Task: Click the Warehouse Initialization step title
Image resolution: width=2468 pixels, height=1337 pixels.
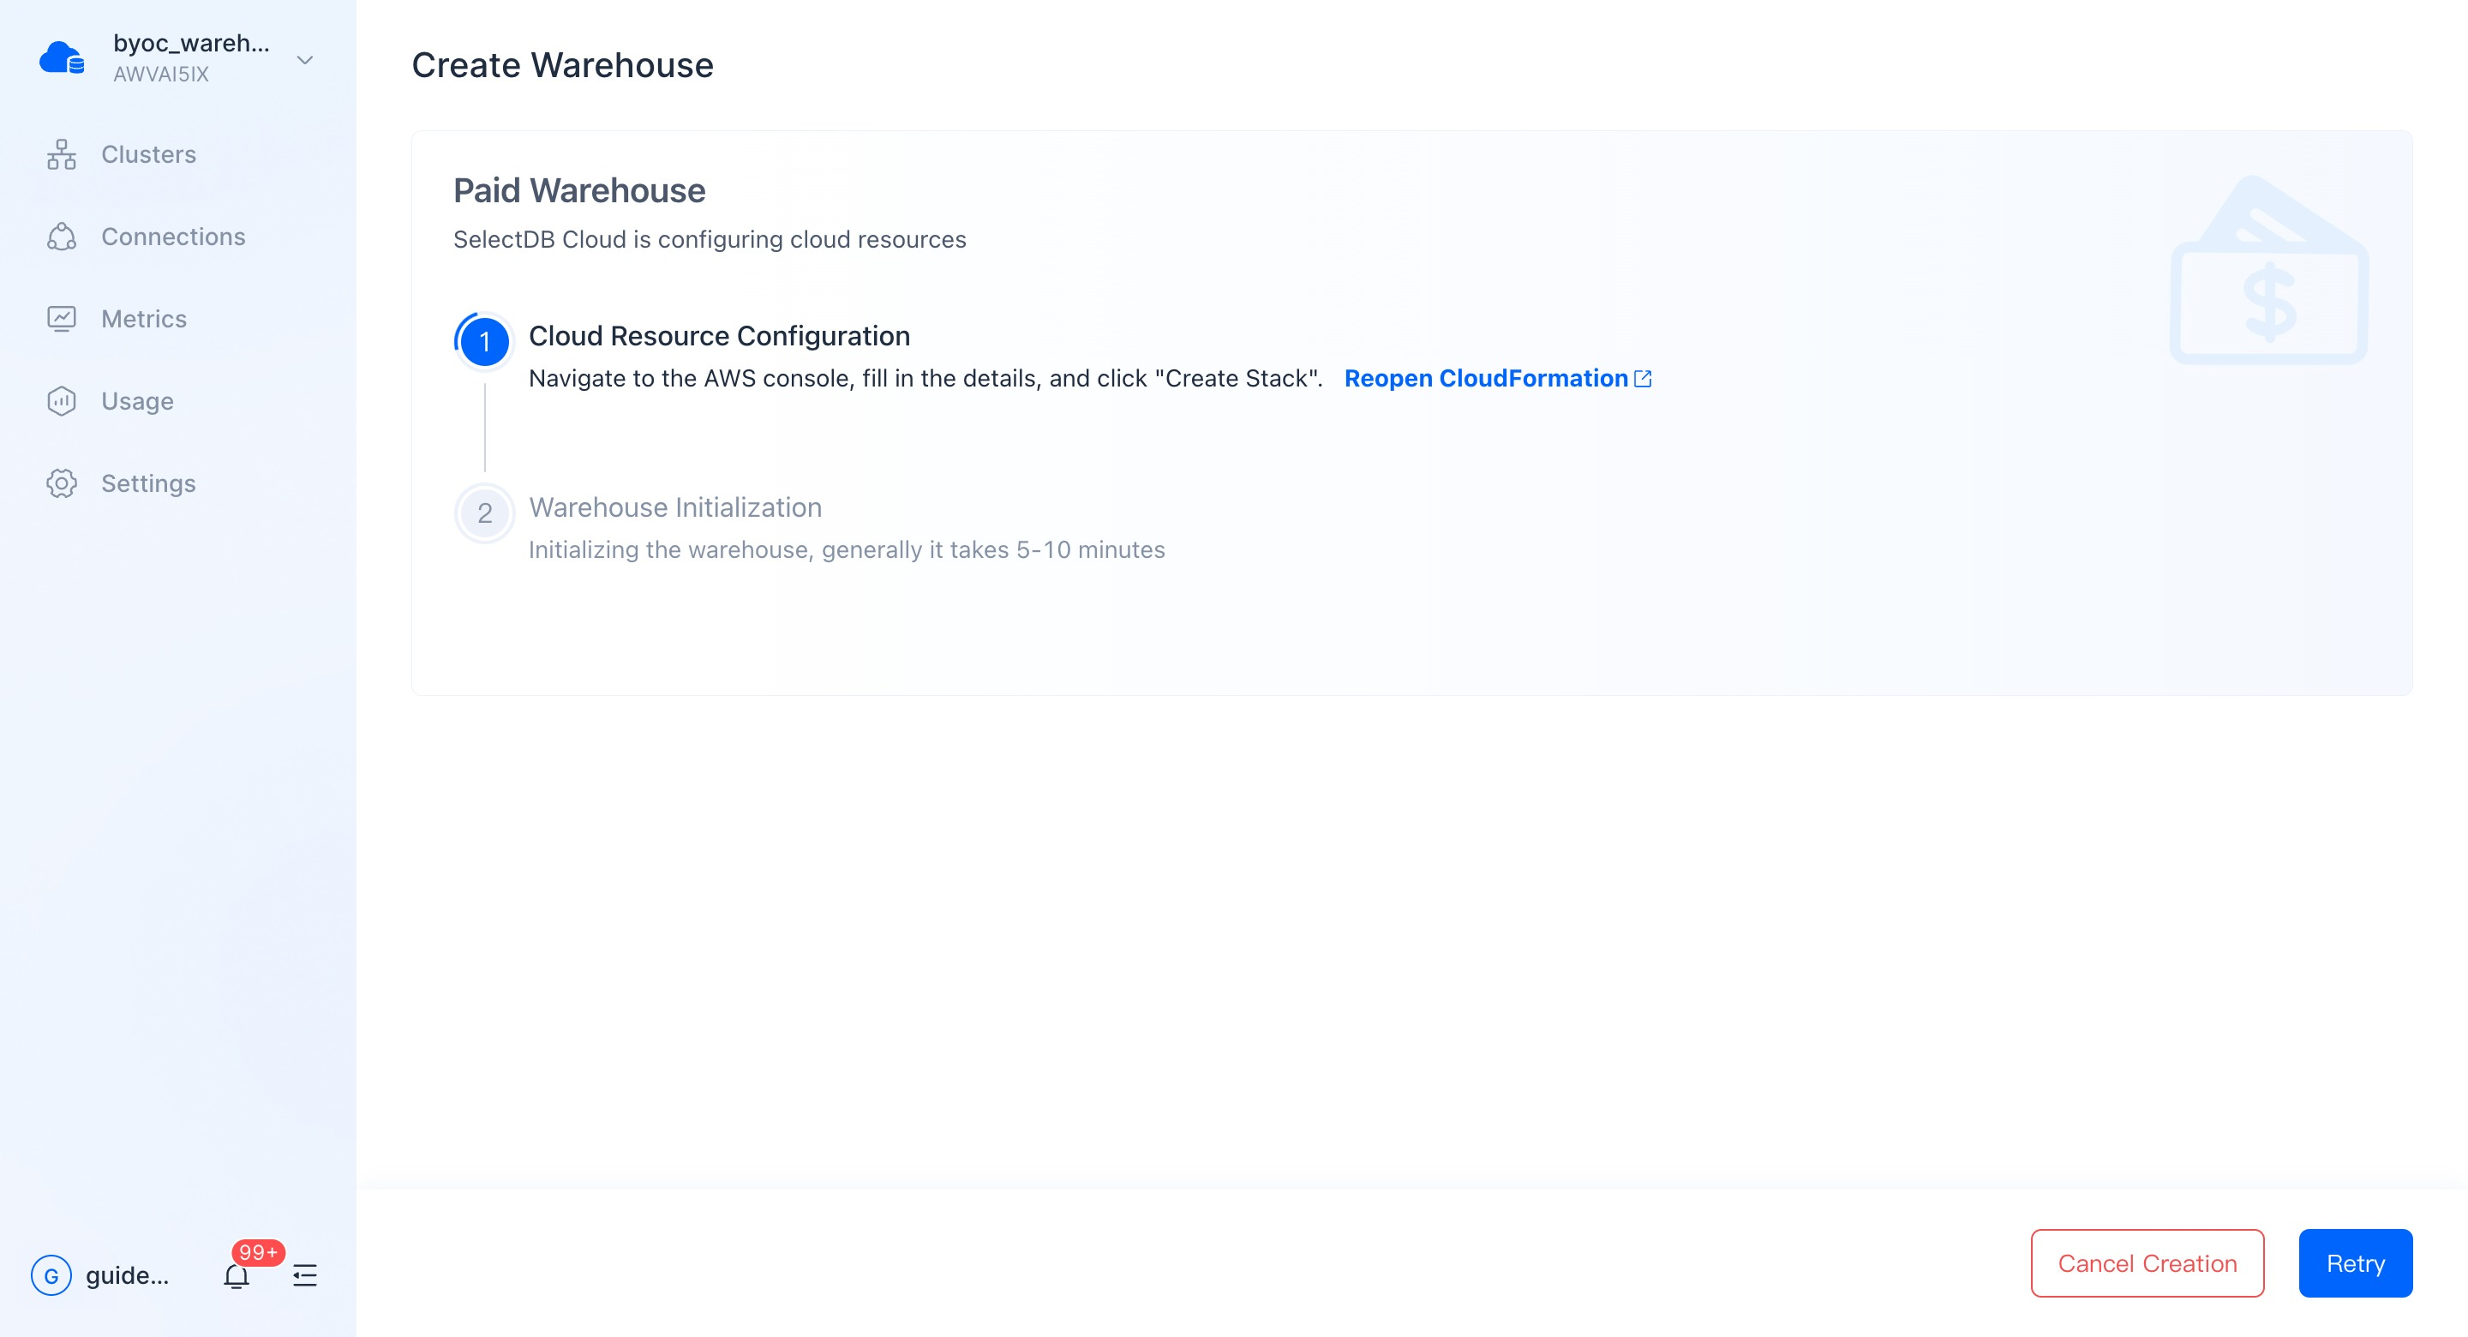Action: pos(675,507)
